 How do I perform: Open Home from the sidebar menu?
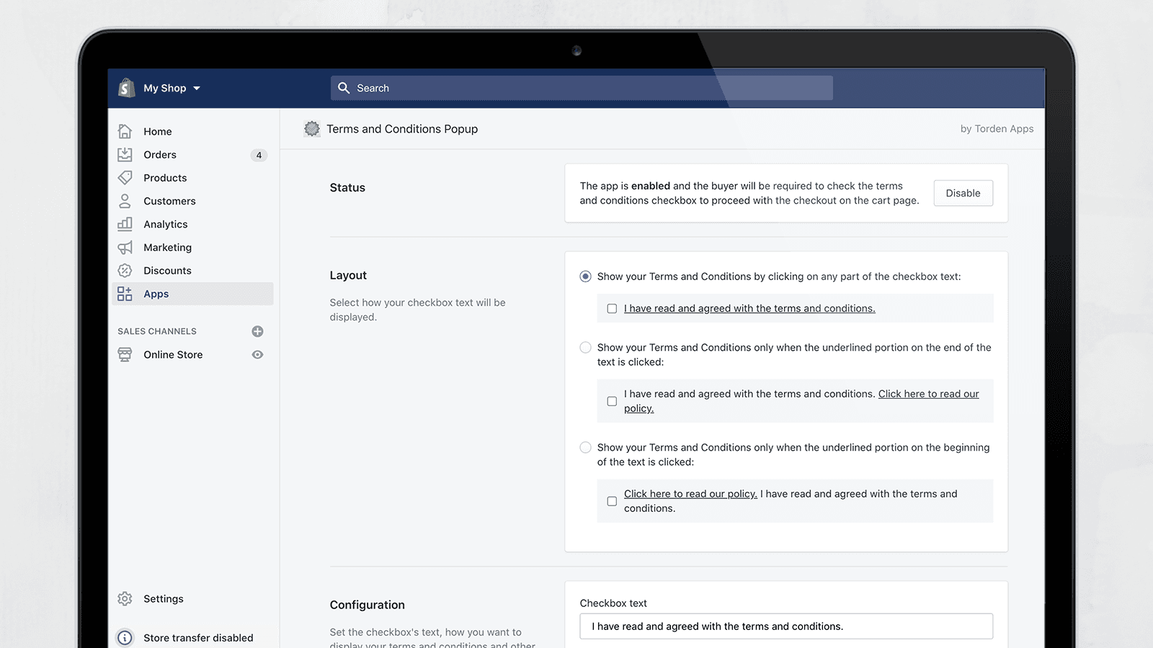[x=157, y=131]
